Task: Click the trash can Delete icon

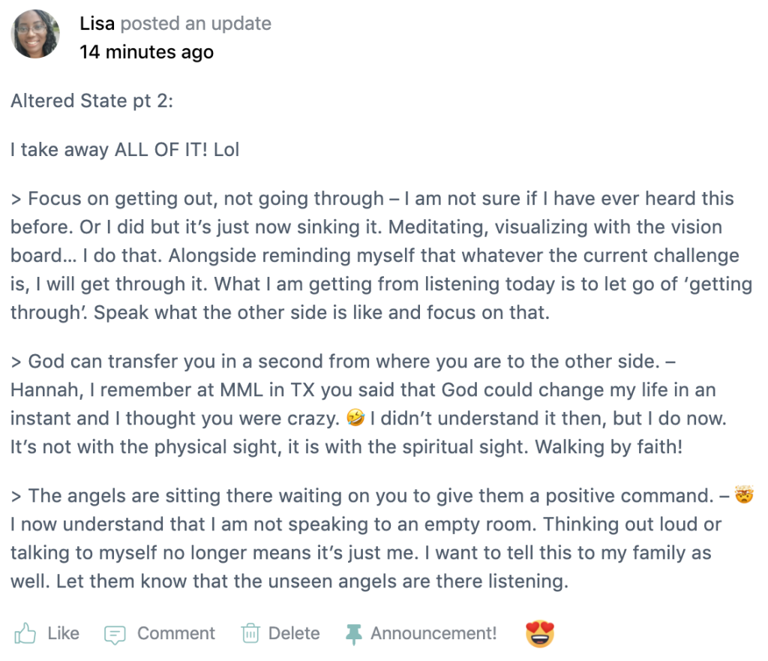Action: point(250,634)
